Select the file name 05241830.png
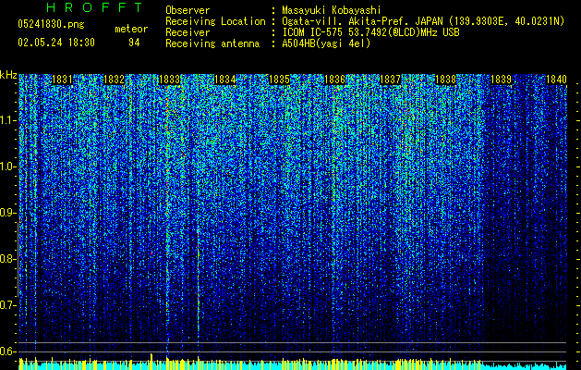Image resolution: width=581 pixels, height=370 pixels. pos(51,24)
